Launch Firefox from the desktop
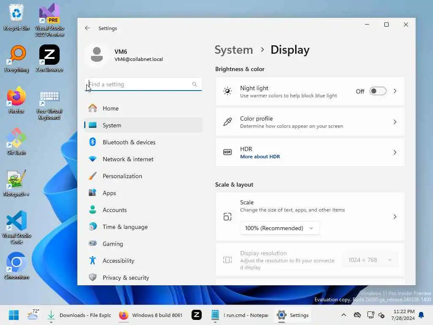Viewport: 433px width, 325px height. [16, 100]
